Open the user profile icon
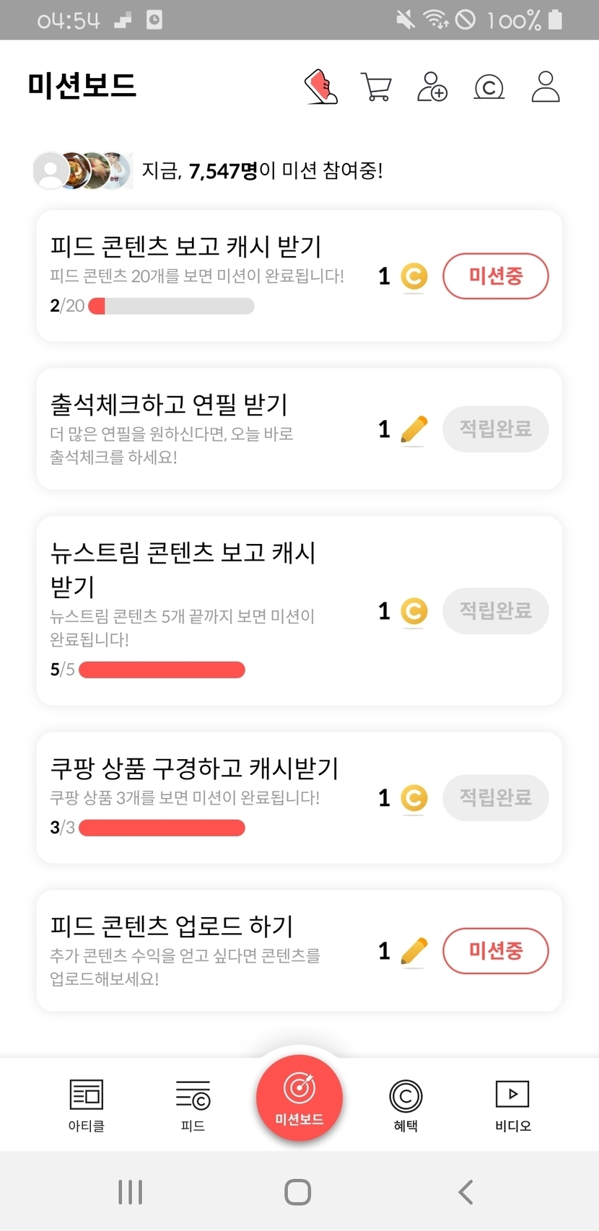The image size is (599, 1231). (x=545, y=87)
